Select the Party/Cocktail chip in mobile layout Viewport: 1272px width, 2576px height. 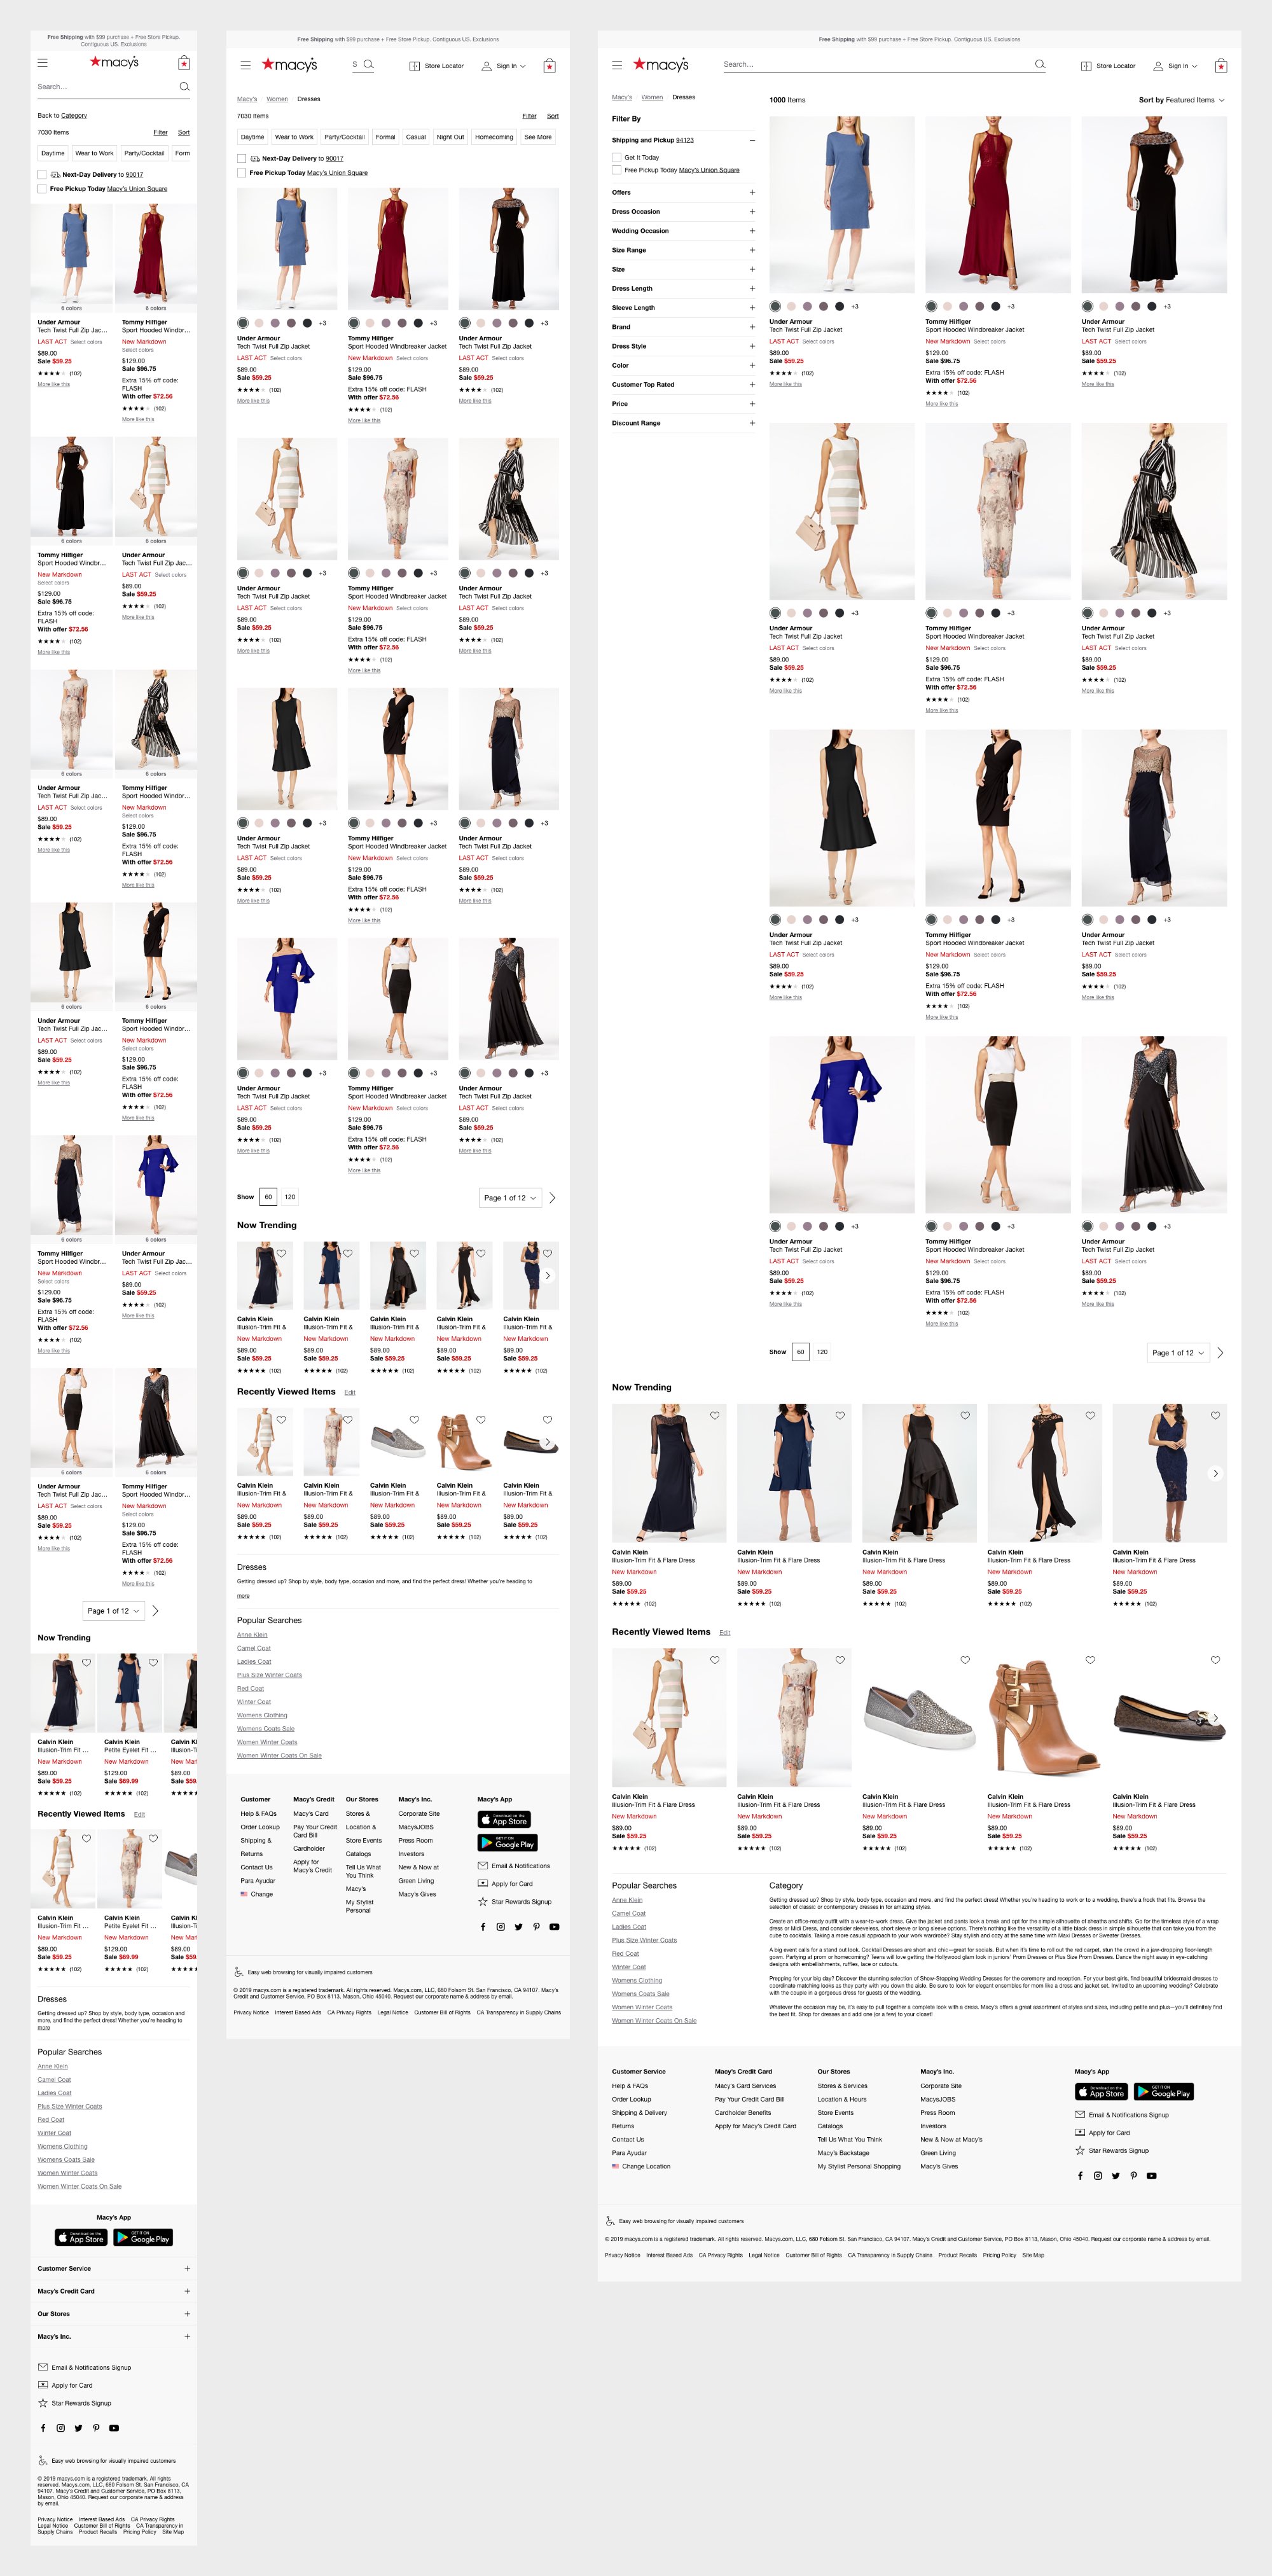point(144,153)
